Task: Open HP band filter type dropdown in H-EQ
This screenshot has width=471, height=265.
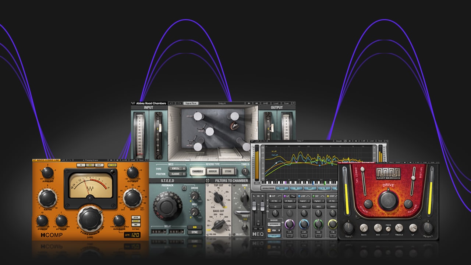Action: [x=276, y=201]
